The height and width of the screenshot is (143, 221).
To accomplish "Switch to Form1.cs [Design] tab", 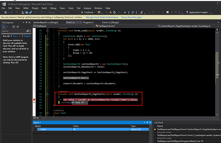I will pyautogui.click(x=110, y=22).
